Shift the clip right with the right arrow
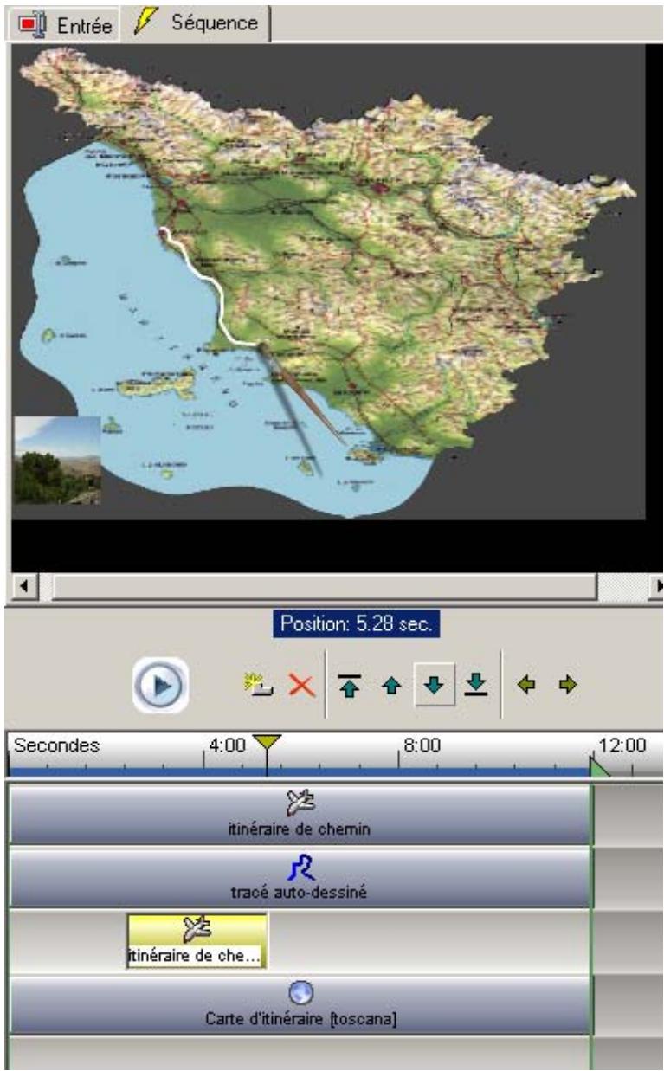 pos(569,685)
